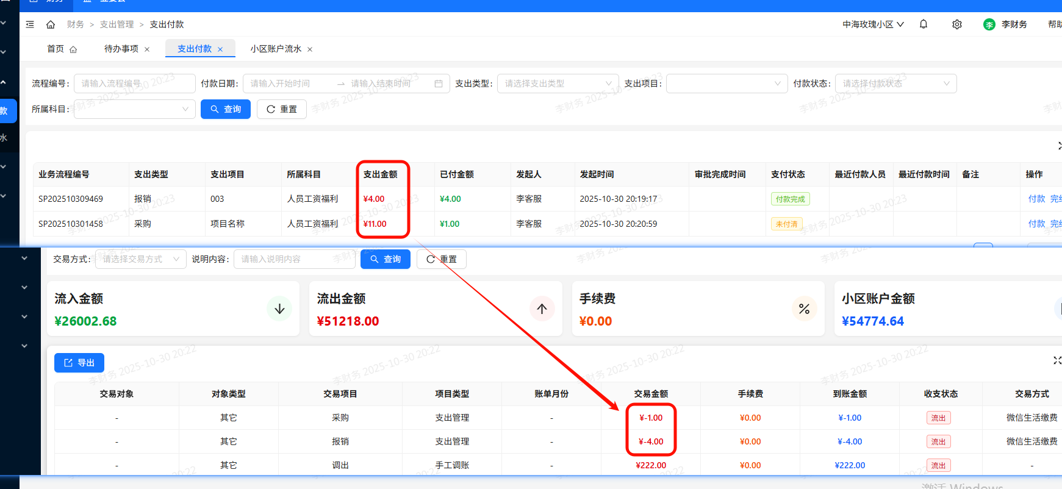Toggle sidebar with the menu collapse icon

pyautogui.click(x=30, y=24)
